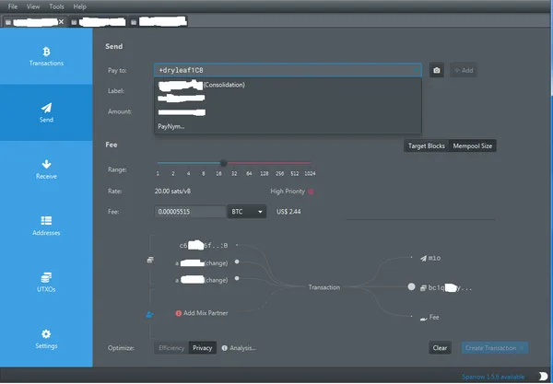Image resolution: width=553 pixels, height=384 pixels.
Task: Click the Clear button
Action: pos(440,348)
